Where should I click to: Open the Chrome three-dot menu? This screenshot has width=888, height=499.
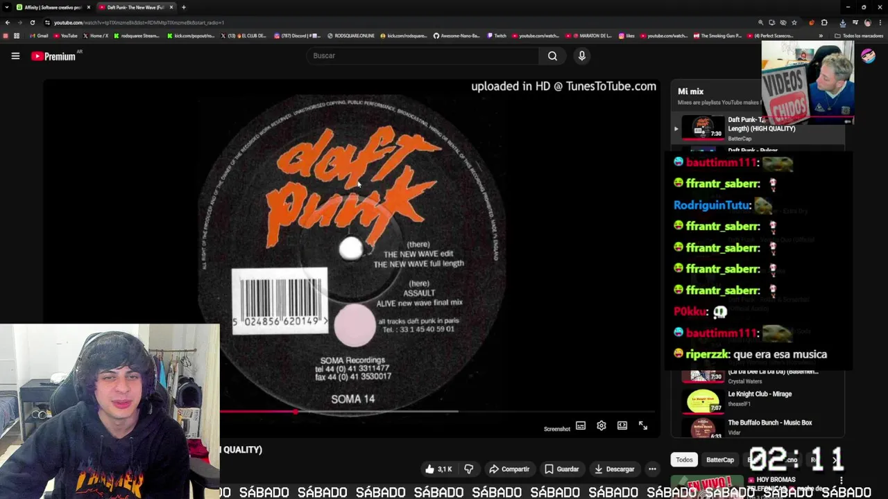click(880, 22)
